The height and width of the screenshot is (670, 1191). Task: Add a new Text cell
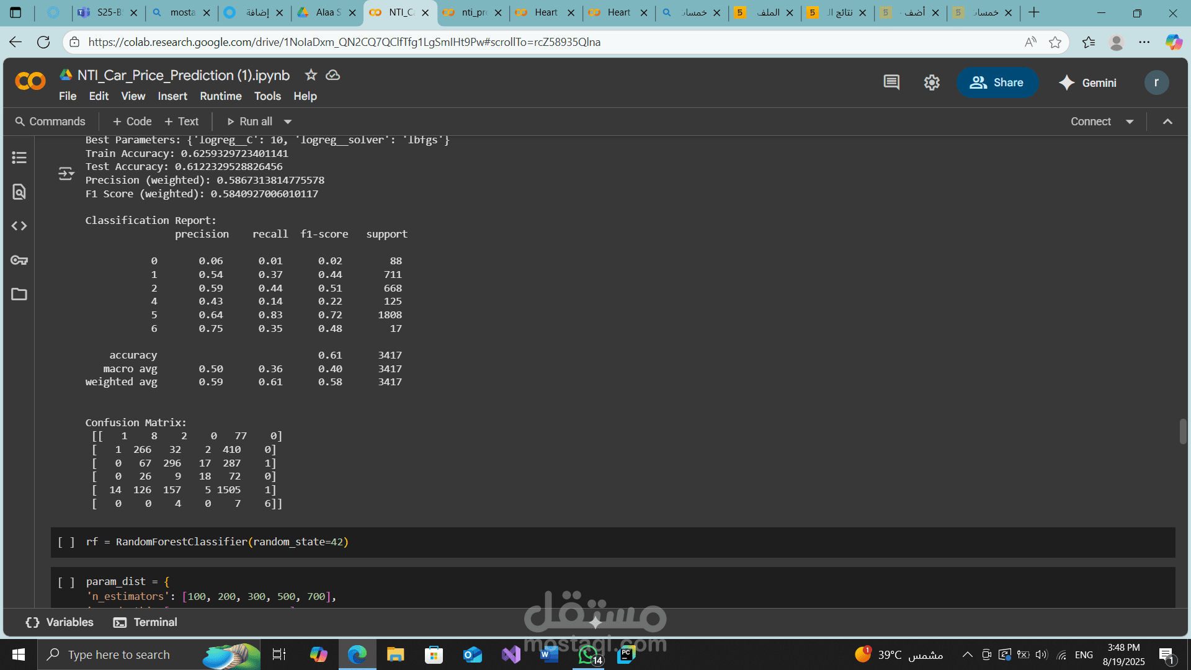tap(181, 122)
